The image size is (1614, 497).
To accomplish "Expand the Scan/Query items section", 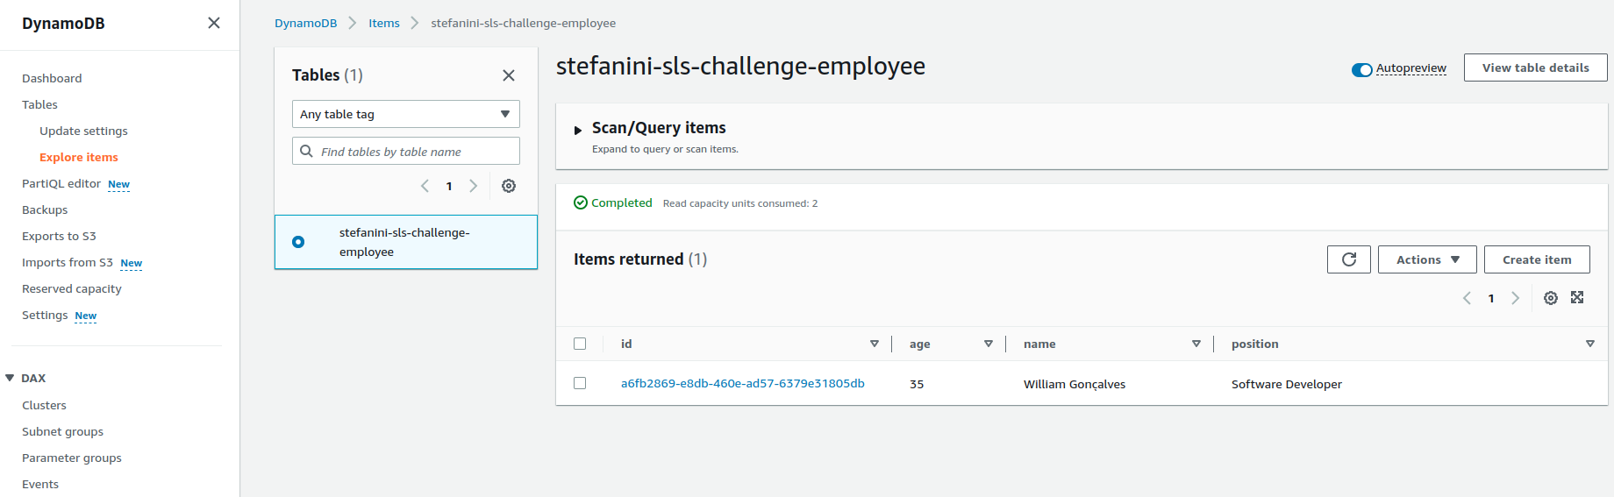I will tap(578, 130).
